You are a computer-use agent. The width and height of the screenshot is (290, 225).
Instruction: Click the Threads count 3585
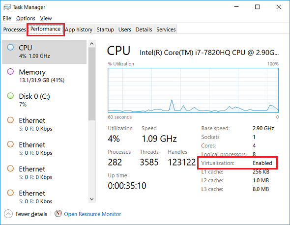point(149,162)
